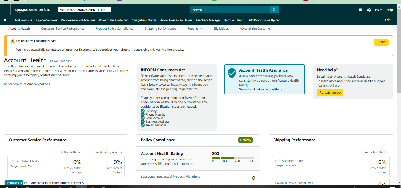This screenshot has width=401, height=188.
Task: Click the warning triangle in the INFORM alert
Action: pyautogui.click(x=12, y=41)
